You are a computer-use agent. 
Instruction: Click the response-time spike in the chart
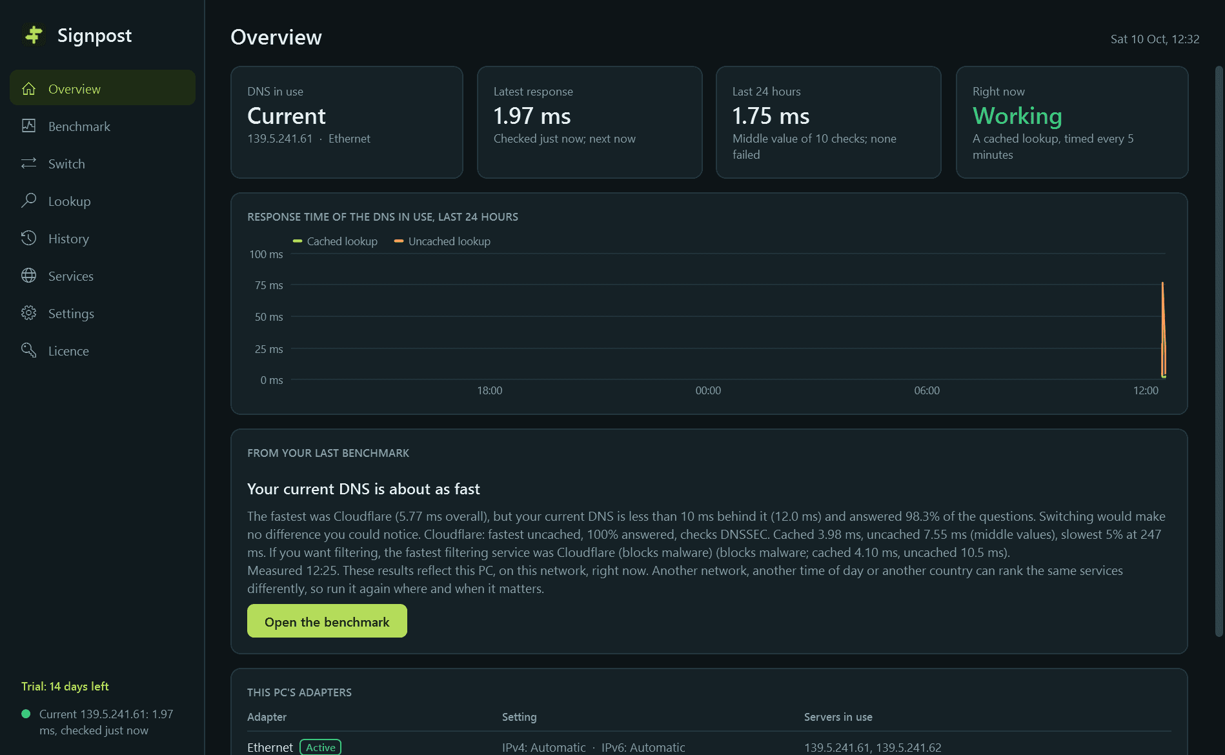(x=1163, y=329)
